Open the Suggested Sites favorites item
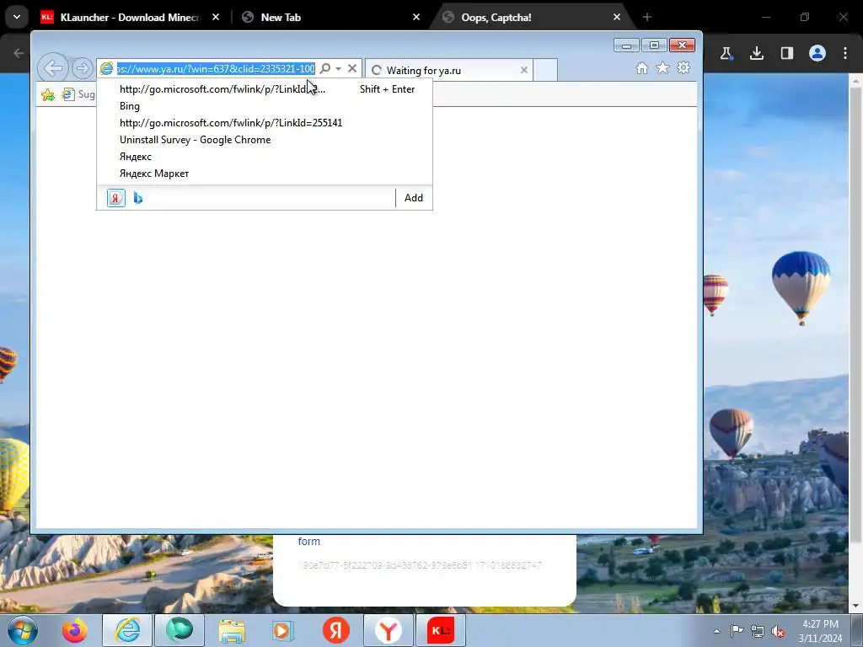Viewport: 863px width, 647px height. pyautogui.click(x=78, y=94)
